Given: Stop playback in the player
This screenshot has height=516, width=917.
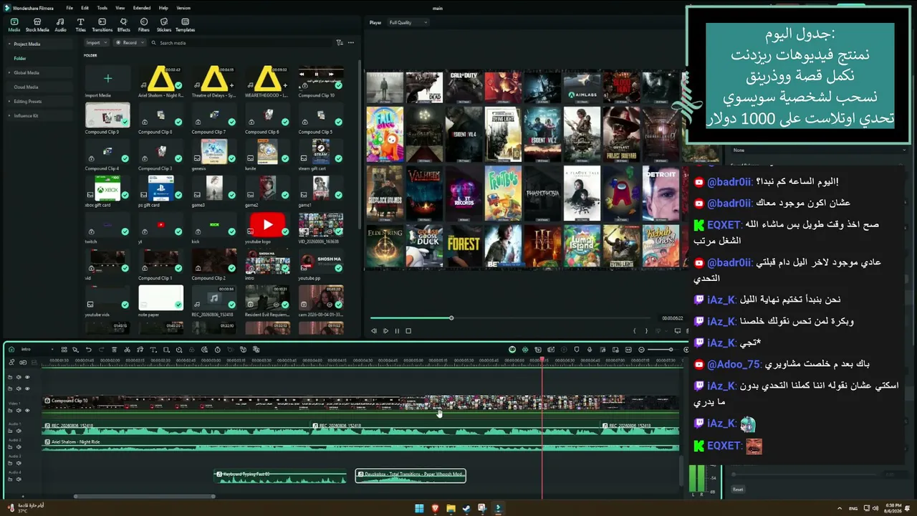Looking at the screenshot, I should [x=408, y=331].
